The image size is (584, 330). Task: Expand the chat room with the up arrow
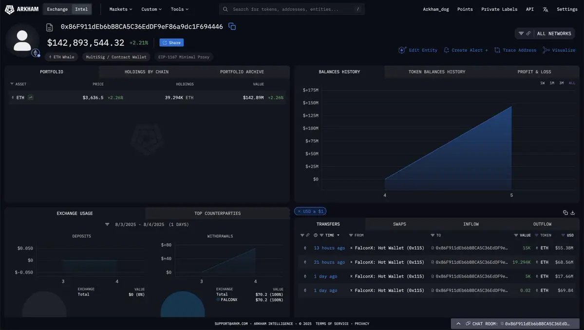coord(458,324)
